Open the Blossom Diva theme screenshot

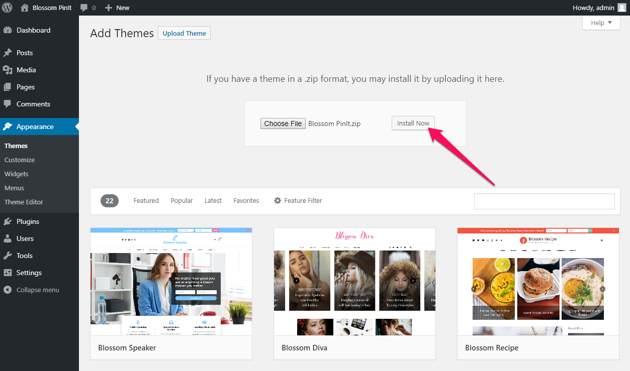pos(355,282)
